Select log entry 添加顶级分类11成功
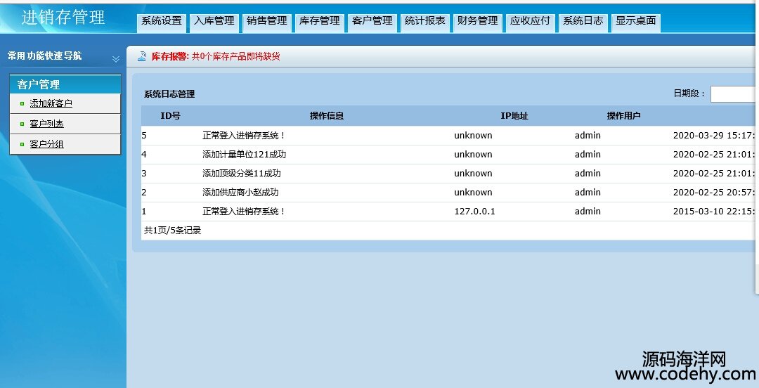Viewport: 759px width, 388px height. tap(242, 174)
